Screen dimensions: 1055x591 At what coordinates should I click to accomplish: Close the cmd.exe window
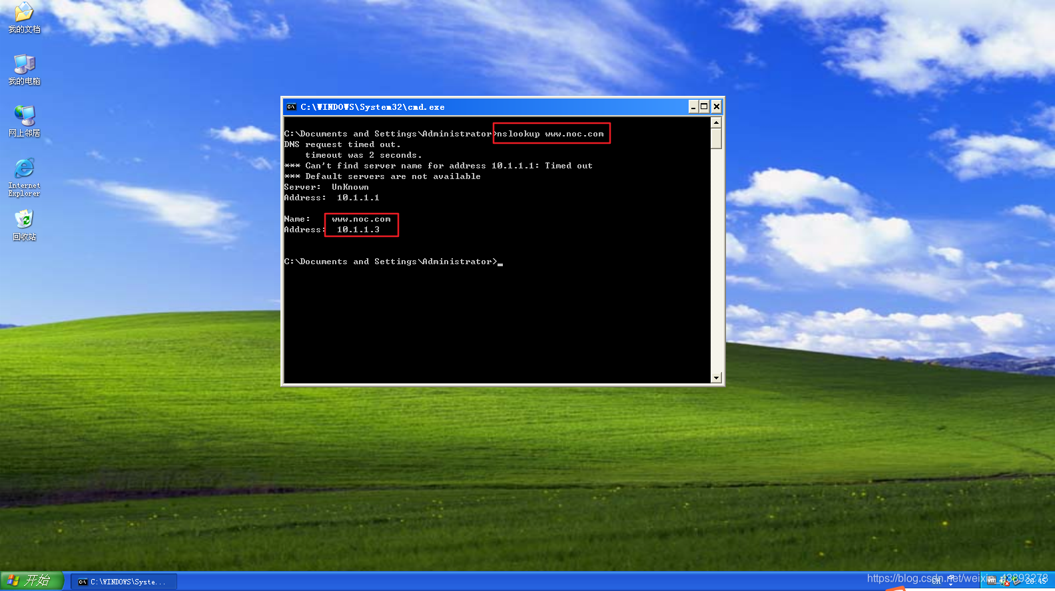tap(717, 106)
